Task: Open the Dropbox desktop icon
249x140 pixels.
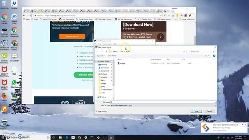Action: 14,4
